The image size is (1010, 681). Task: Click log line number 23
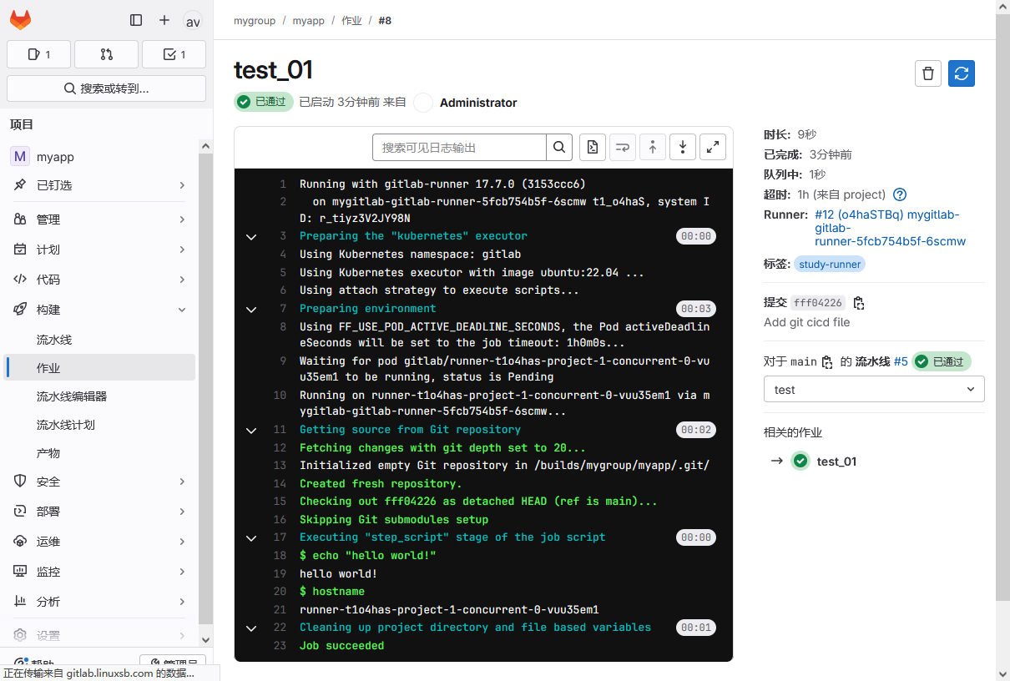280,646
